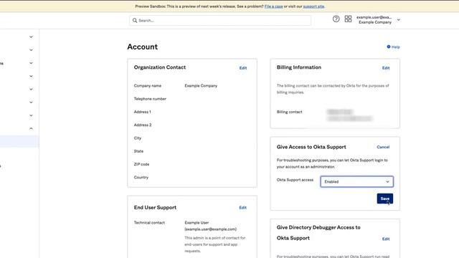Image resolution: width=459 pixels, height=258 pixels.
Task: Open the Okta Support access dropdown
Action: (357, 181)
